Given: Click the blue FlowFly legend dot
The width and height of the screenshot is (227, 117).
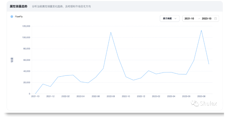Looking at the screenshot, I should (12, 17).
